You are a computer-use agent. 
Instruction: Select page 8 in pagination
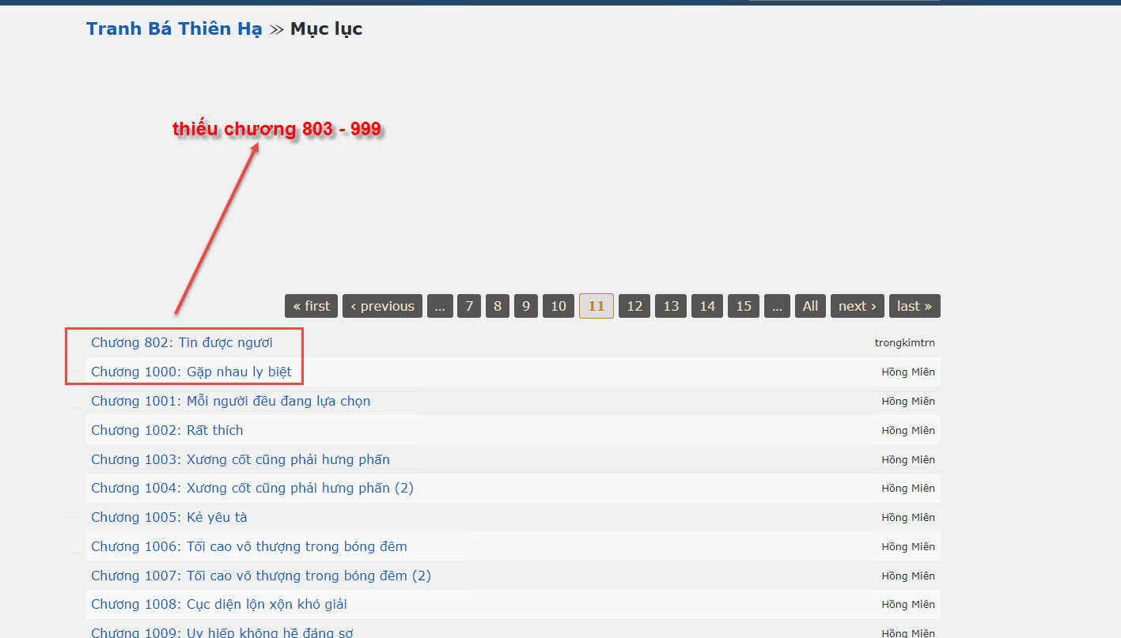click(x=498, y=306)
